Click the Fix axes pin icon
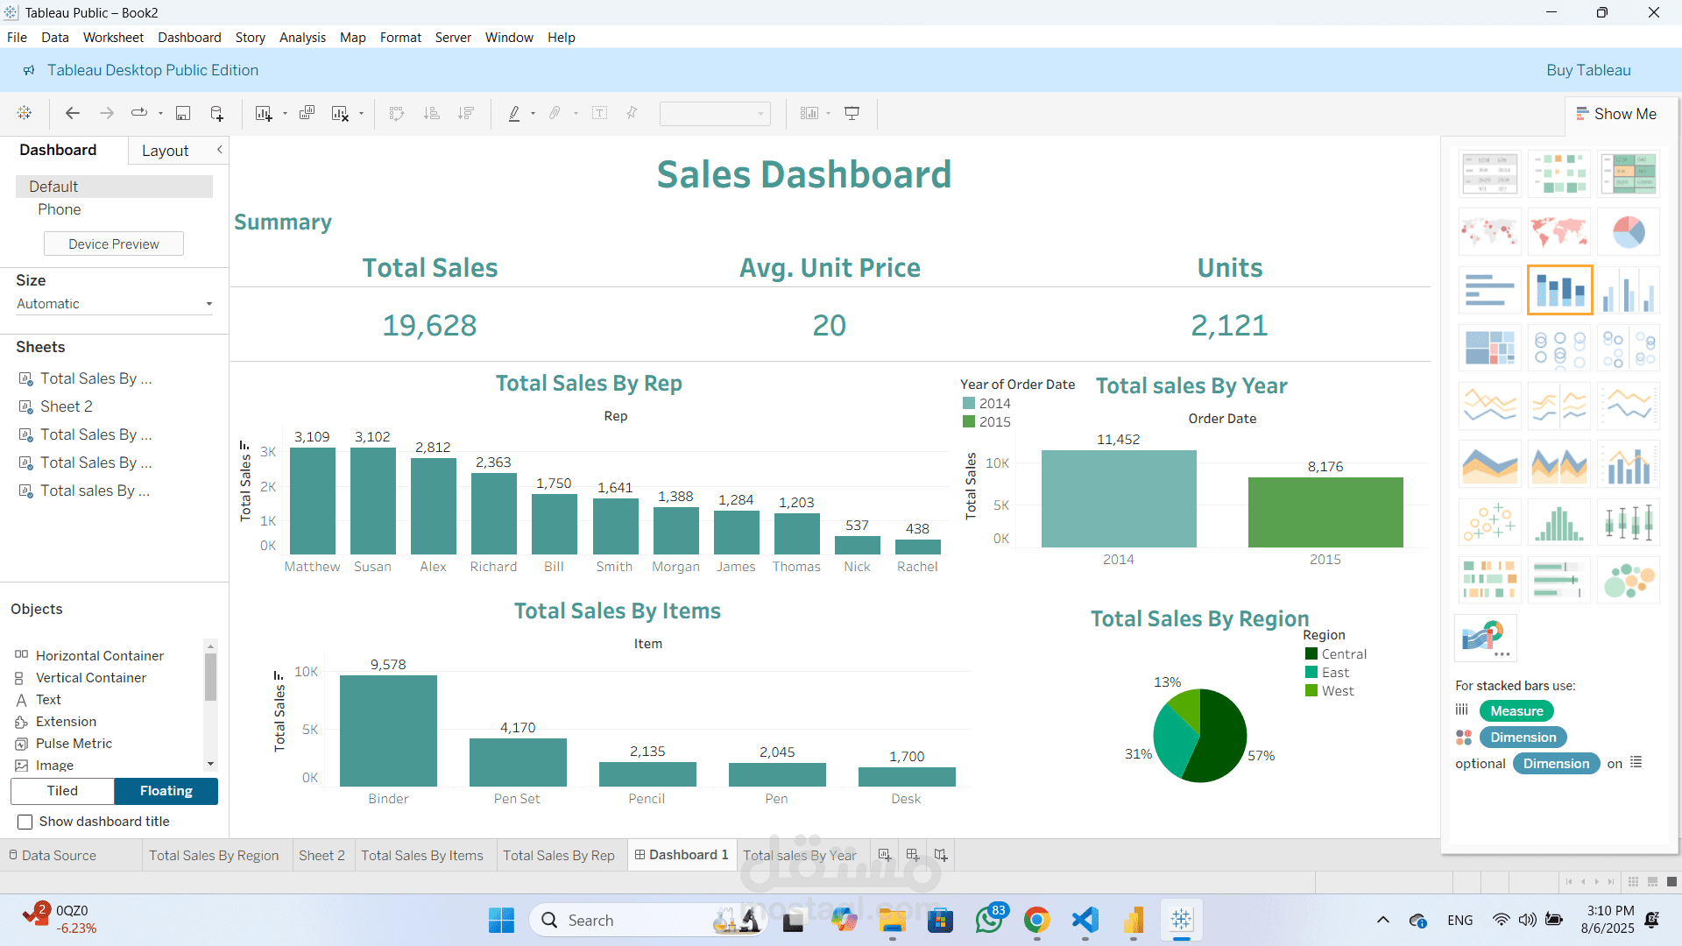This screenshot has height=946, width=1682. pyautogui.click(x=632, y=113)
